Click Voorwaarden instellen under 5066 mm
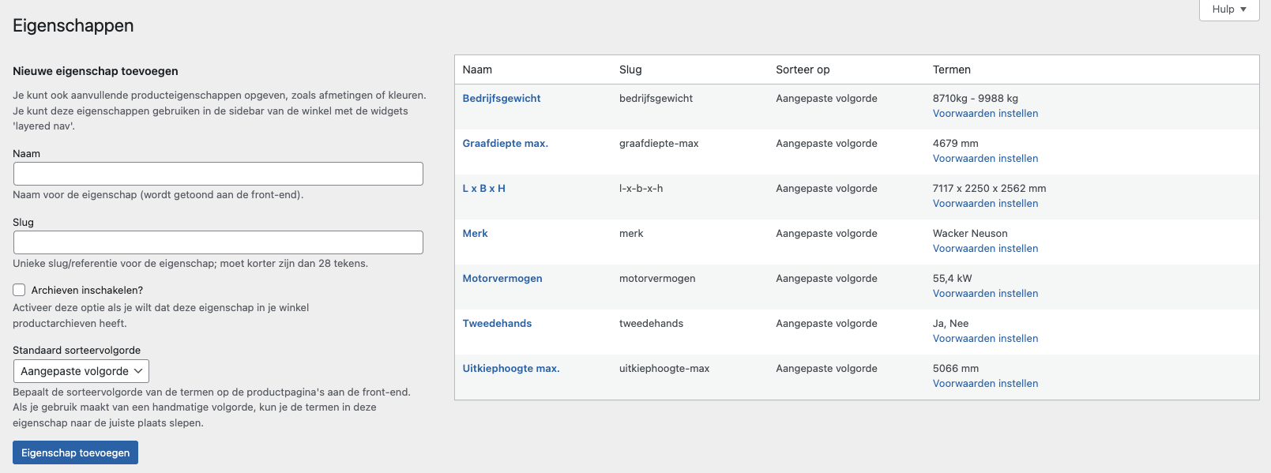 (x=985, y=384)
